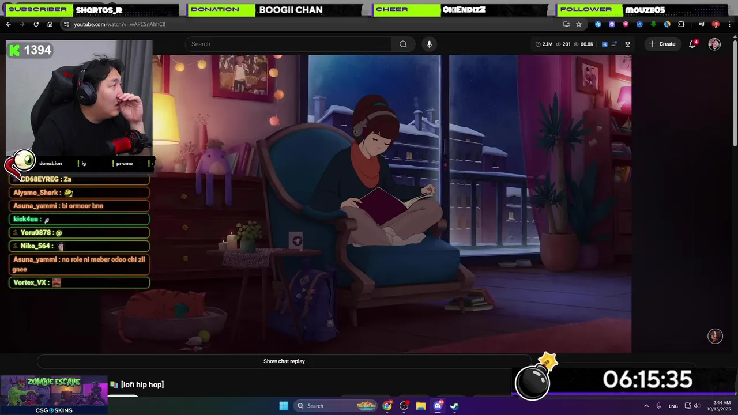Screen dimensions: 738x415
Task: Open the Windows Start menu
Action: point(284,406)
